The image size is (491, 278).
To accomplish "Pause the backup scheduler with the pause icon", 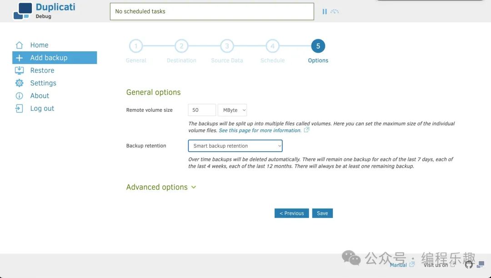I will 325,11.
